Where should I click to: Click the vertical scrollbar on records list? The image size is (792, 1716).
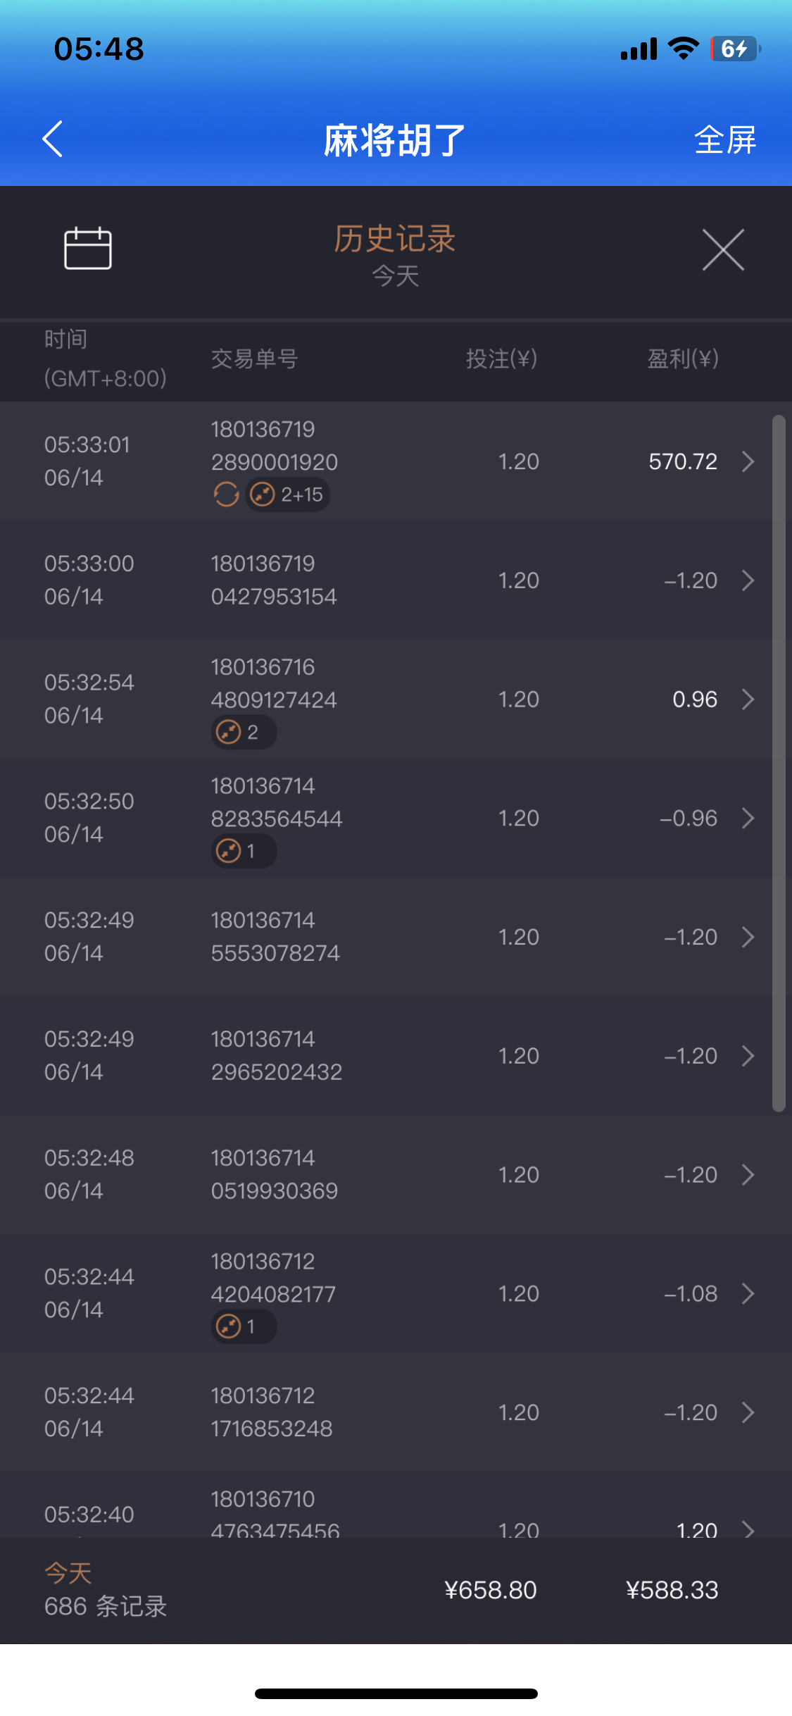tap(778, 764)
